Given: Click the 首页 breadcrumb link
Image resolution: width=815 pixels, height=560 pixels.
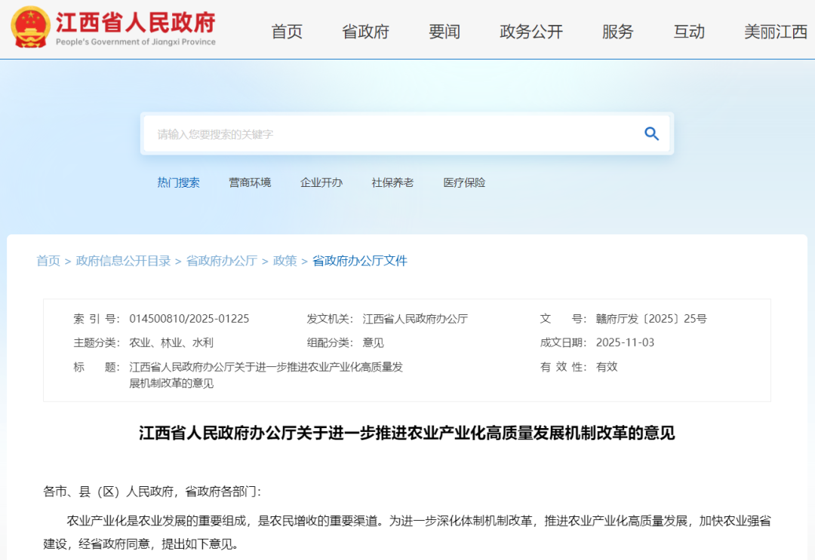Looking at the screenshot, I should (48, 260).
